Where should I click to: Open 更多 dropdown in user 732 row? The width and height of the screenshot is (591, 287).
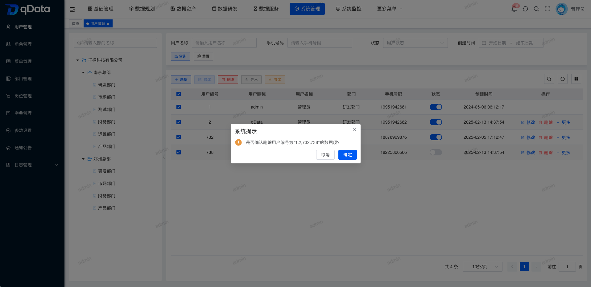(x=563, y=137)
